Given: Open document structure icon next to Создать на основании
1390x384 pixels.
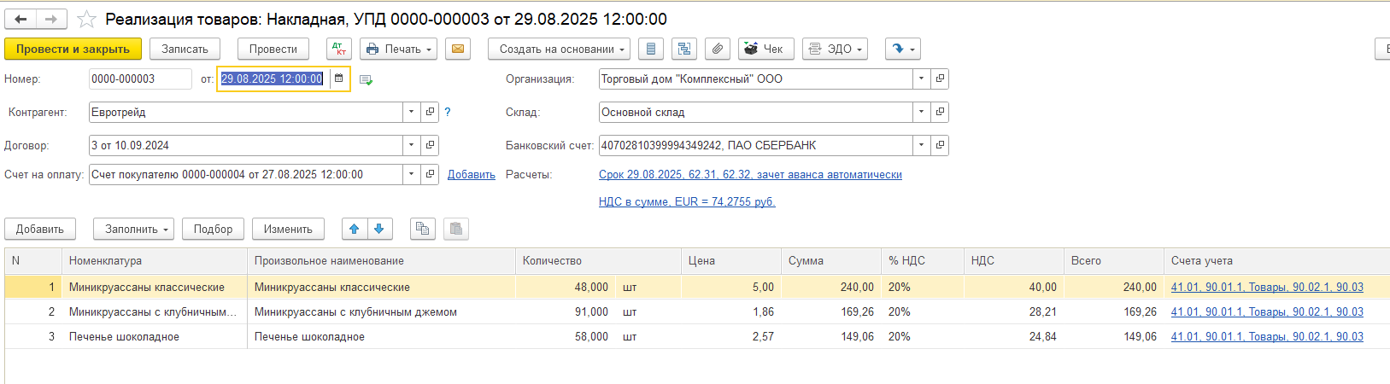Looking at the screenshot, I should pyautogui.click(x=651, y=49).
